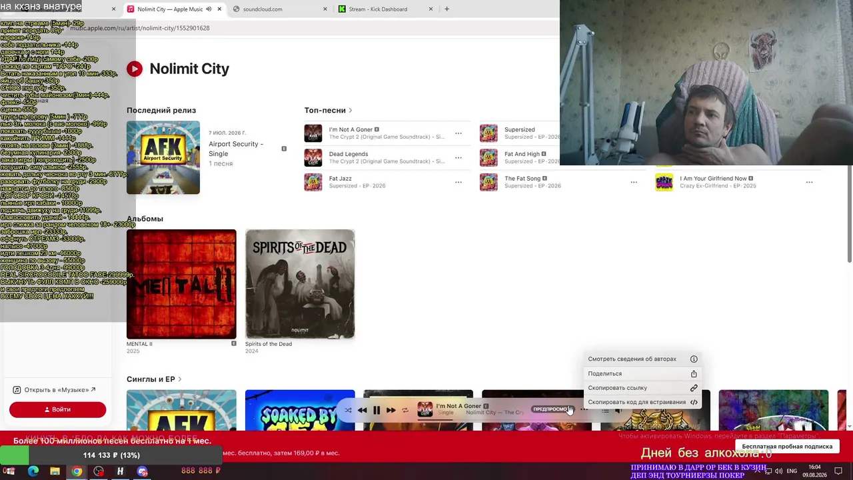Open the AFK Airport Security latest release cover

[163, 157]
